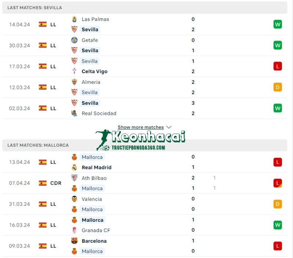Select the LAST MATCHES: SEVILLA header
This screenshot has height=258, width=293.
point(34,7)
